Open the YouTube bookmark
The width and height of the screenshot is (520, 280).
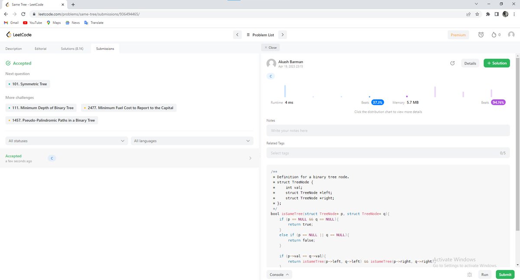point(32,23)
